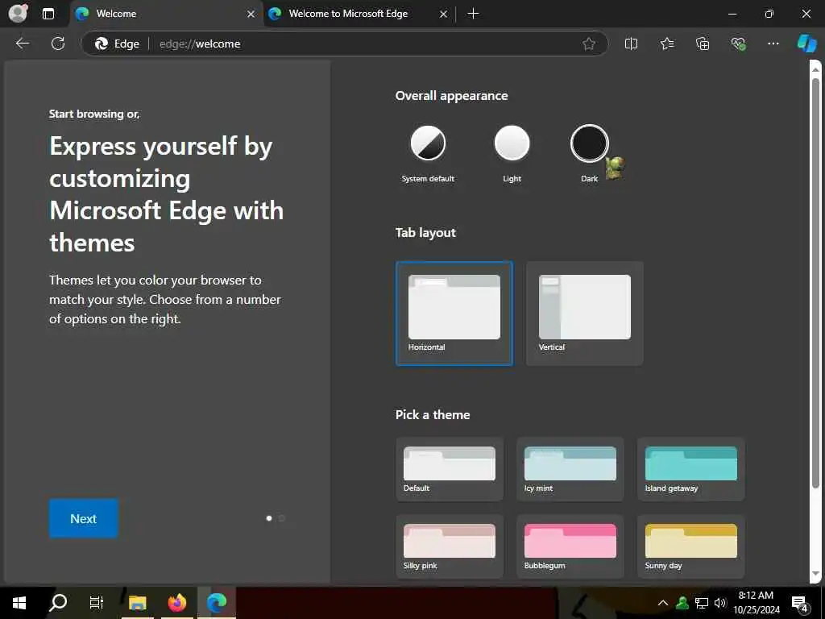Open network status tray icon
Viewport: 825px width, 619px height.
coord(702,603)
